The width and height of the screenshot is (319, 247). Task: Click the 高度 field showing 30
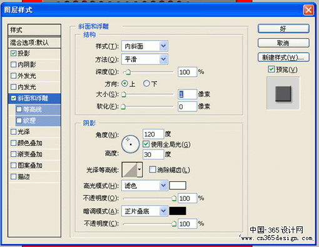coord(153,154)
